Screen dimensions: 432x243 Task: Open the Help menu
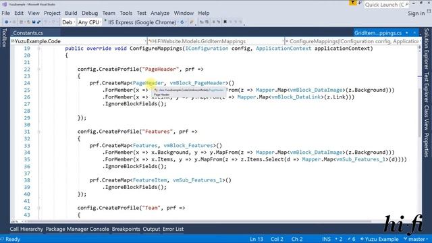(x=204, y=13)
